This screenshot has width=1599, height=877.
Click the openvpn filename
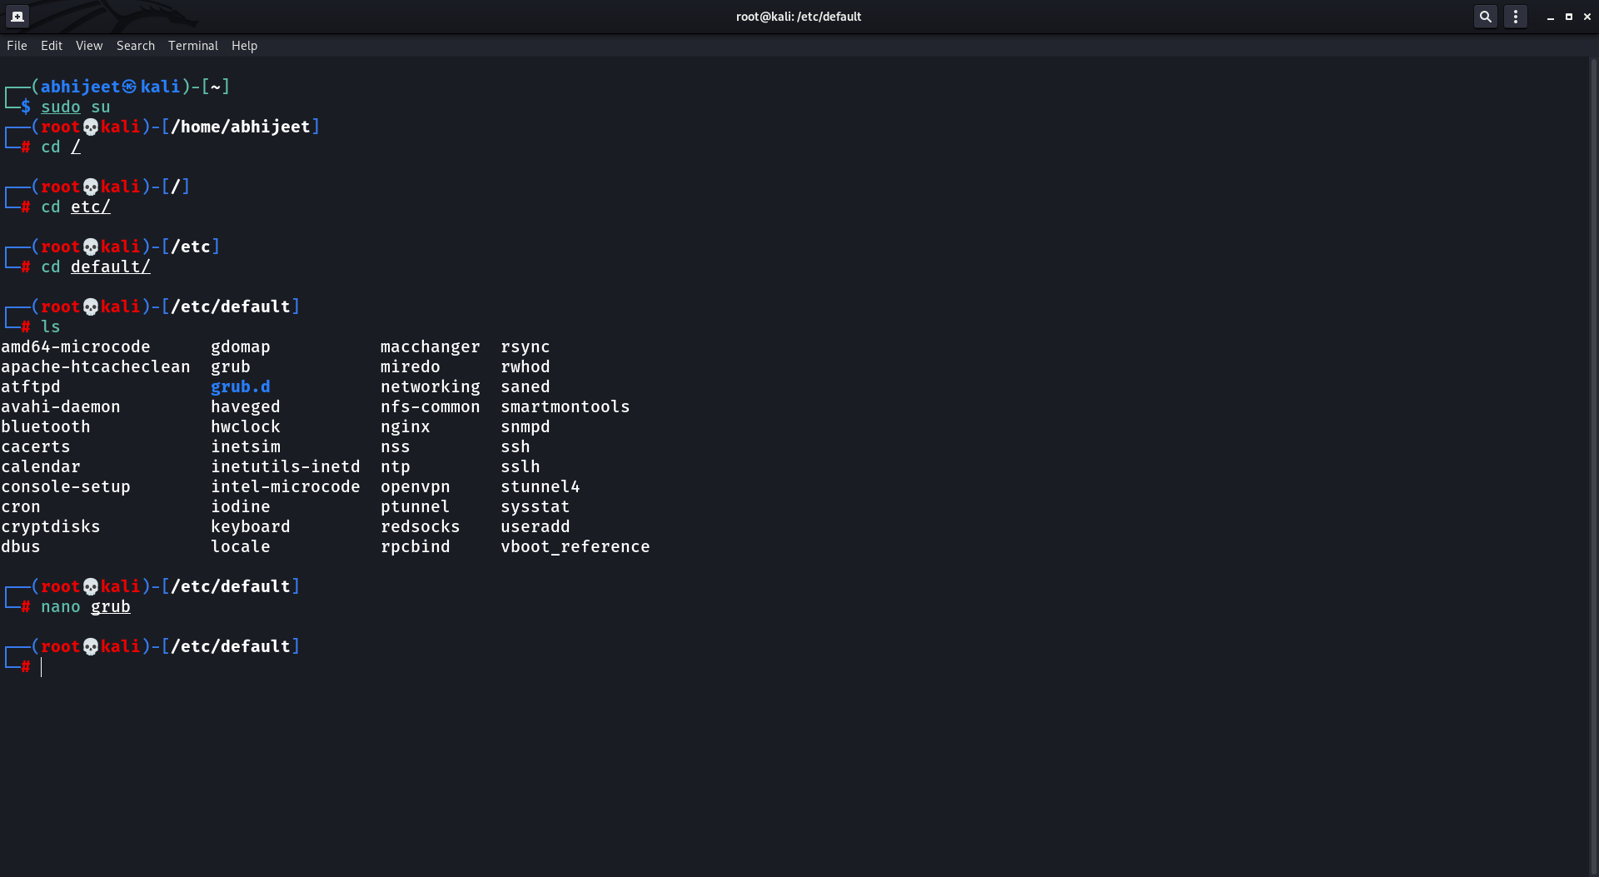[416, 486]
